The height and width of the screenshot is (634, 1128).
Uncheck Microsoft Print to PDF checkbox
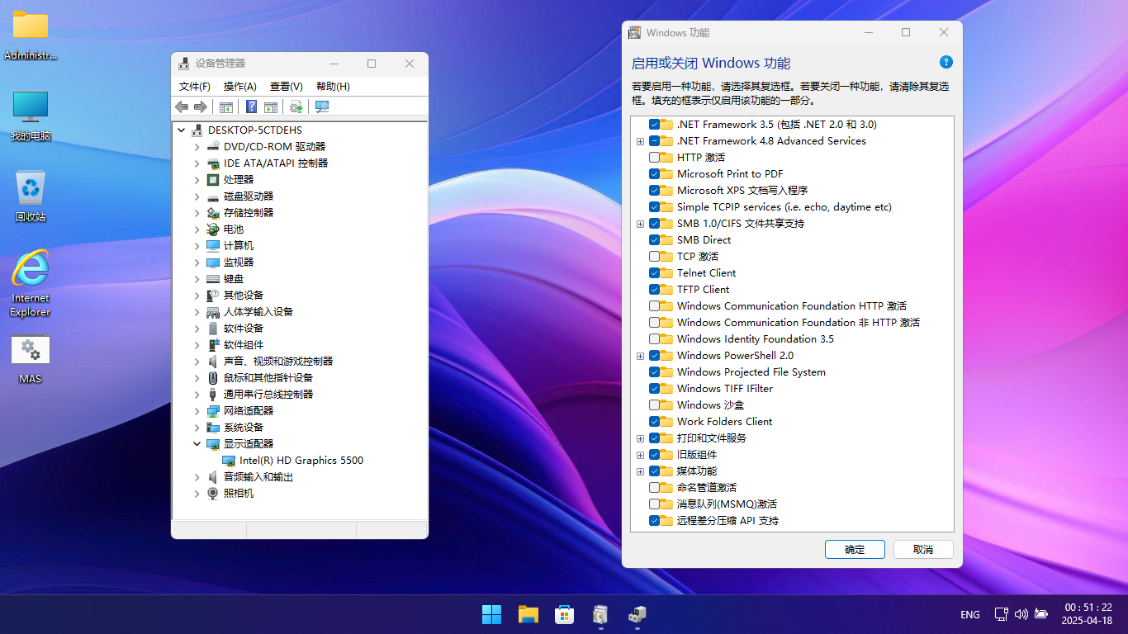coord(654,173)
